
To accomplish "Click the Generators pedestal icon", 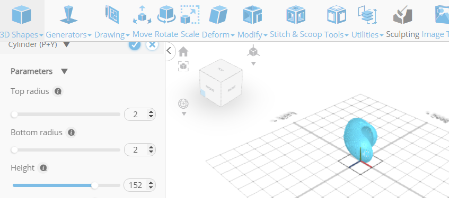I will [x=68, y=15].
